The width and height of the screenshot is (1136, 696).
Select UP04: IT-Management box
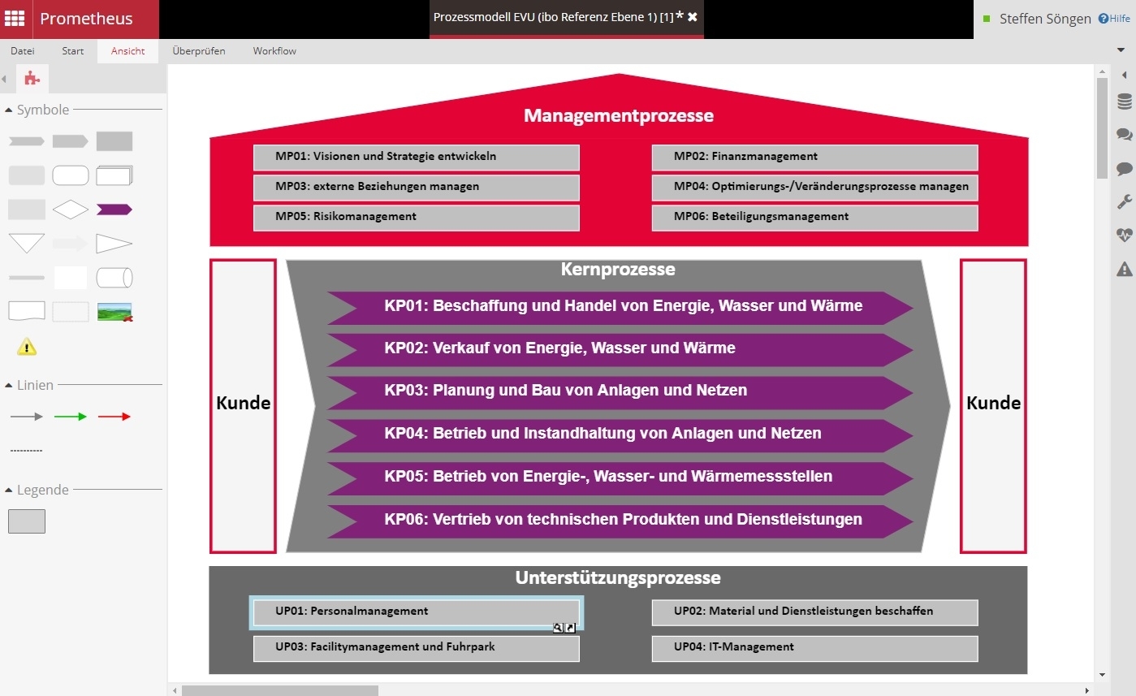click(x=815, y=648)
